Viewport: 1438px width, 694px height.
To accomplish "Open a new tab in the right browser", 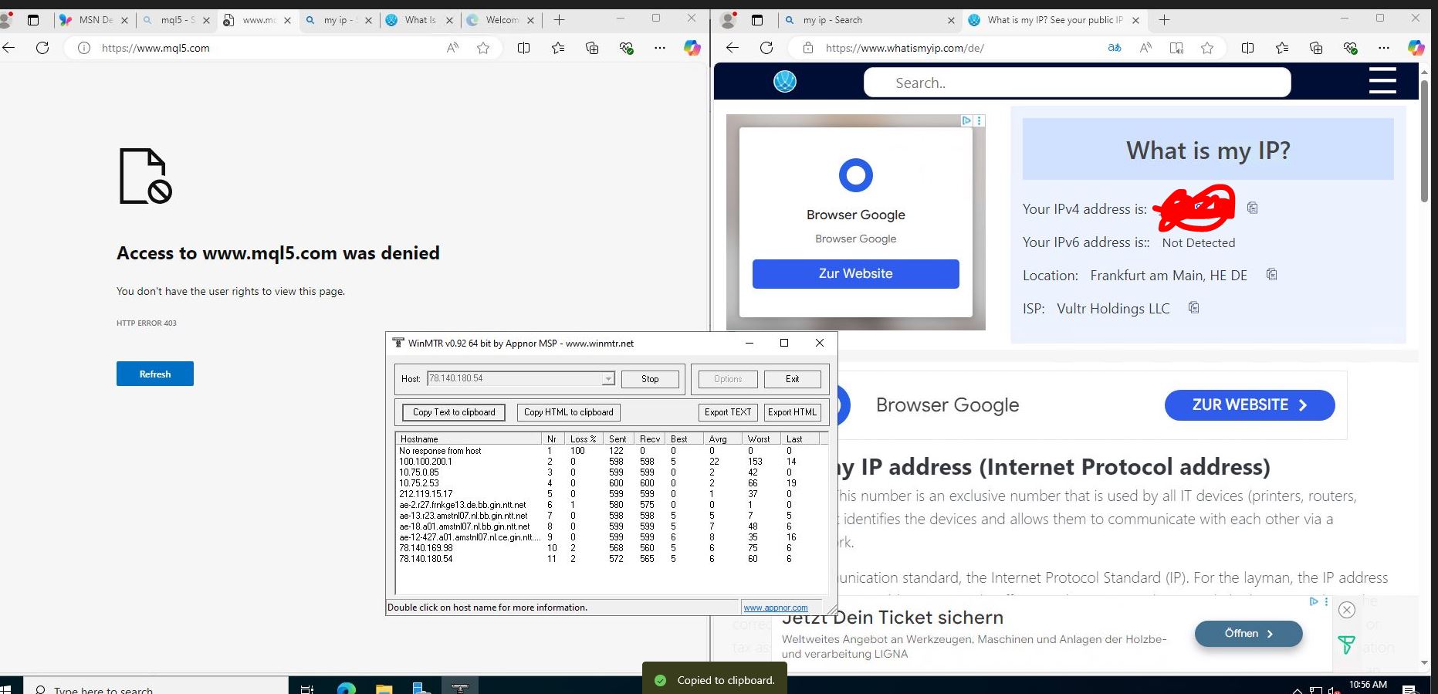I will 1164,20.
